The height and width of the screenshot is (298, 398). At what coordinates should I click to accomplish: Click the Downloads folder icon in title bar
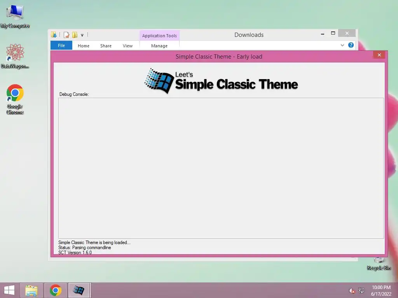(x=54, y=35)
